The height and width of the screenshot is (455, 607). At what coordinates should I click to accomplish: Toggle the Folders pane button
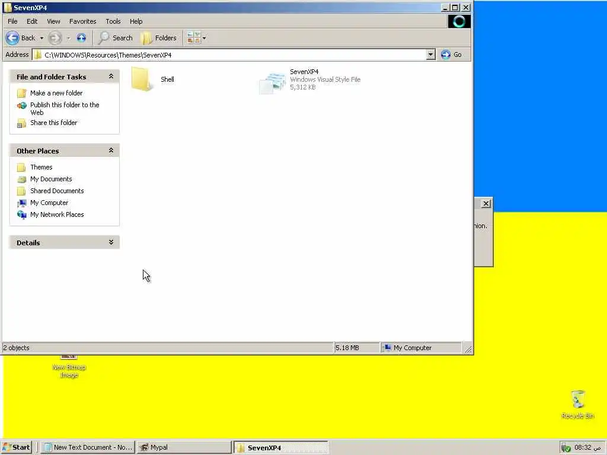(159, 38)
